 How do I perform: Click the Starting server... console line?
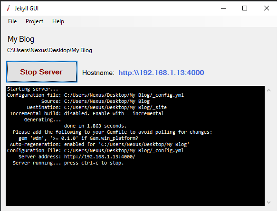tap(33, 89)
